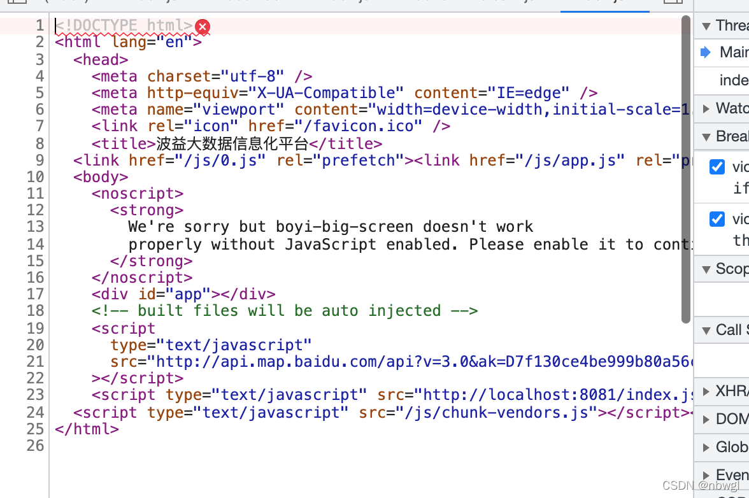This screenshot has height=498, width=749.
Task: Uncheck the first breakpoint checkbox with 'if' code
Action: coord(717,167)
